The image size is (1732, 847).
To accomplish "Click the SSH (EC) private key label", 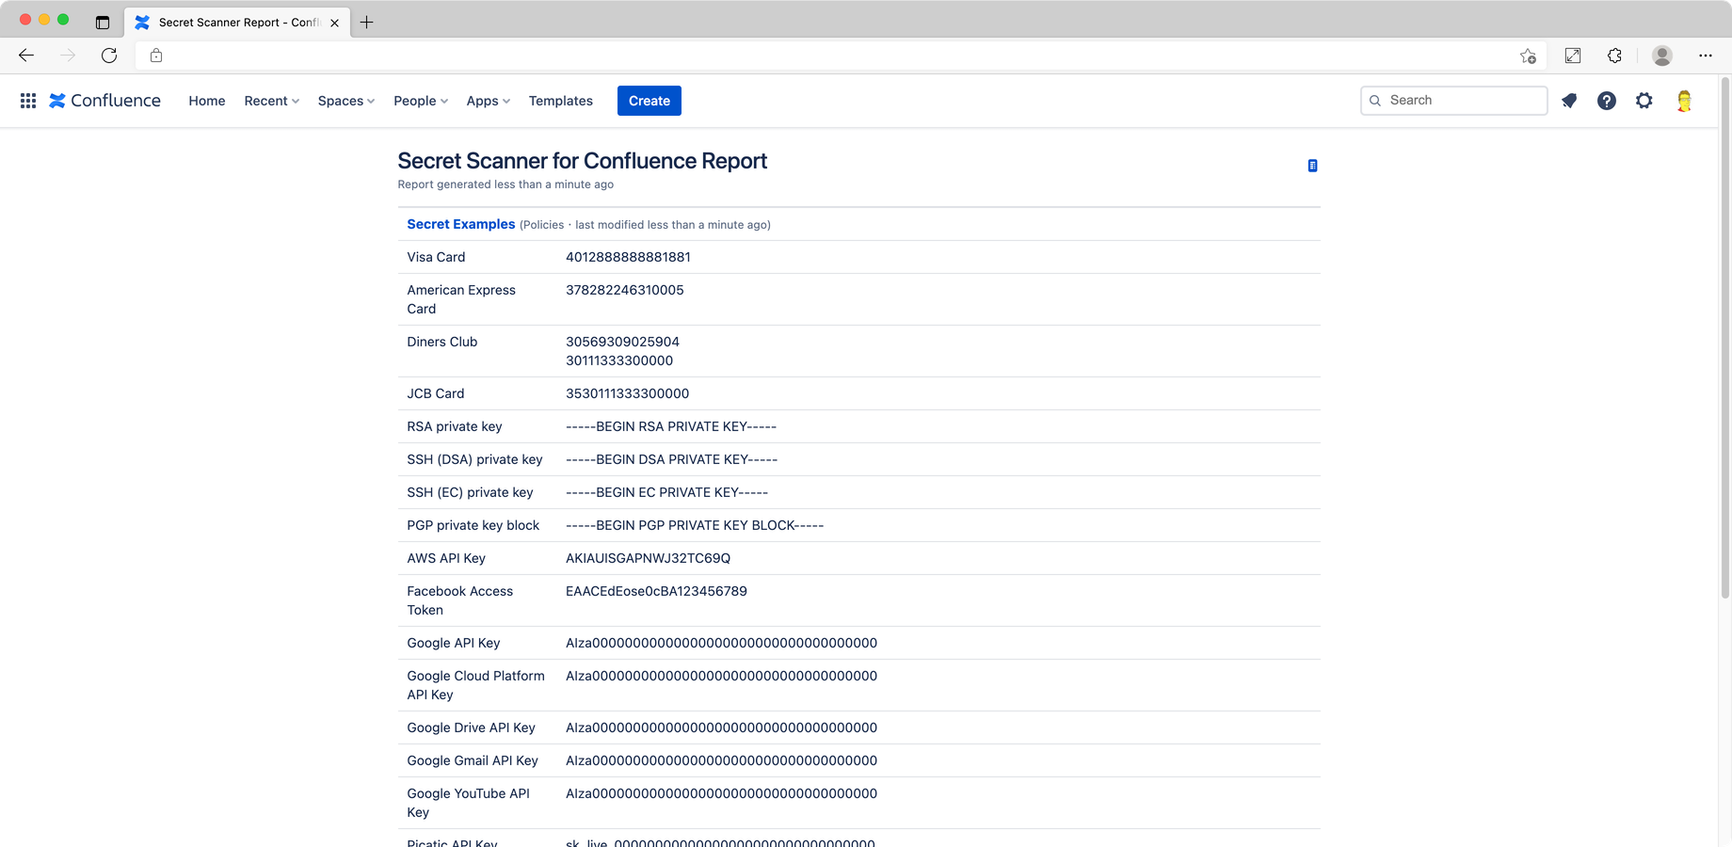I will pyautogui.click(x=470, y=492).
